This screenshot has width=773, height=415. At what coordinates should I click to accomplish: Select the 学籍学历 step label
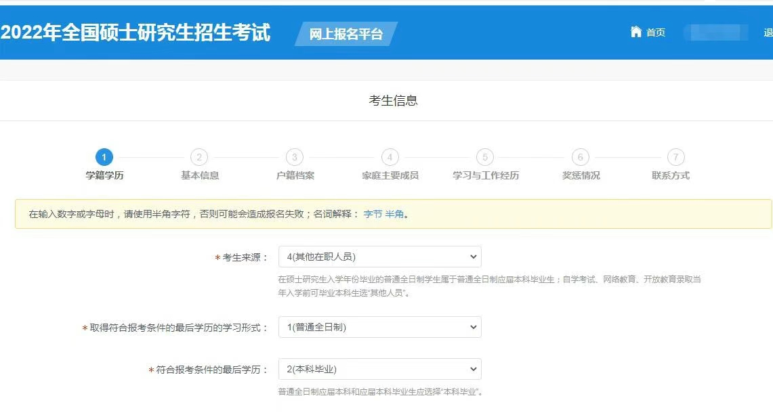coord(104,175)
